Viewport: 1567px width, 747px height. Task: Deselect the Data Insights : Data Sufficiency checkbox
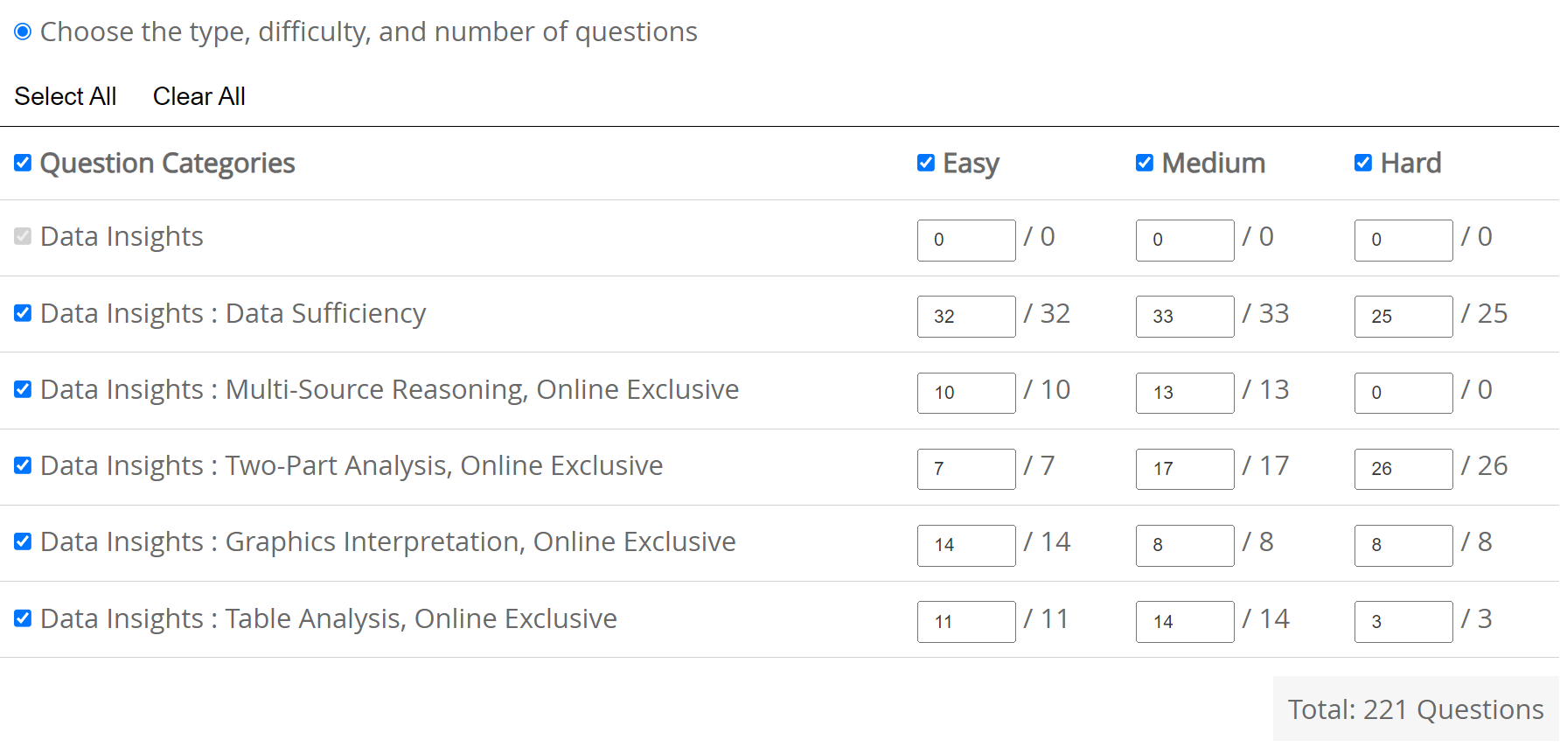tap(22, 313)
